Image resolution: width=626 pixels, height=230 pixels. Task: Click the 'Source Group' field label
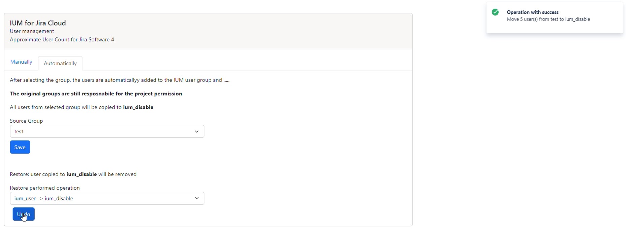pyautogui.click(x=26, y=121)
